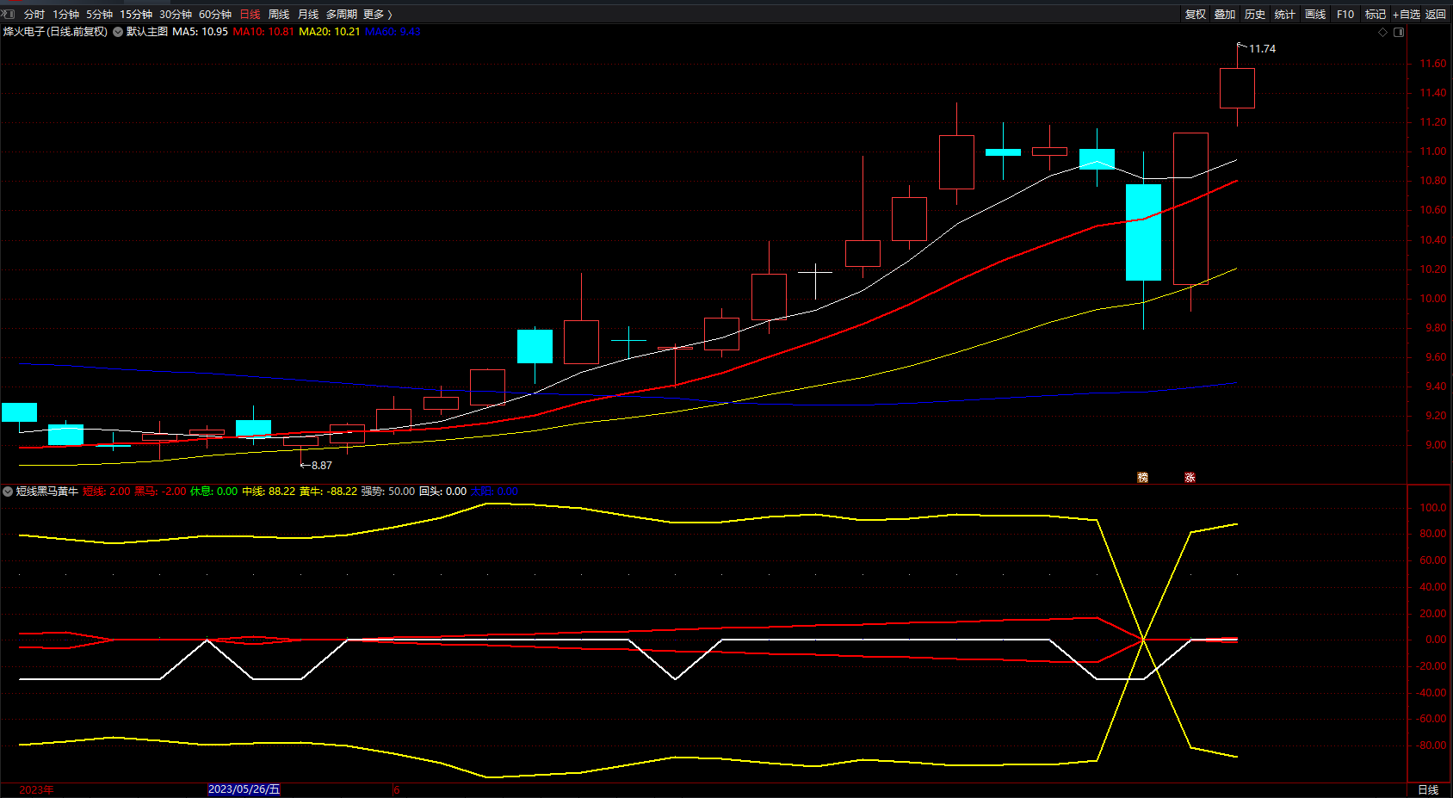Switch to the 月线 monthly chart
Screen dimensions: 1453x798
[308, 15]
